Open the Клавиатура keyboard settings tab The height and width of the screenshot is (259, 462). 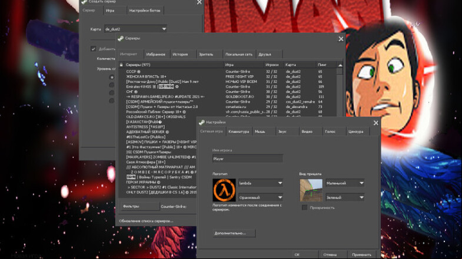click(x=239, y=132)
